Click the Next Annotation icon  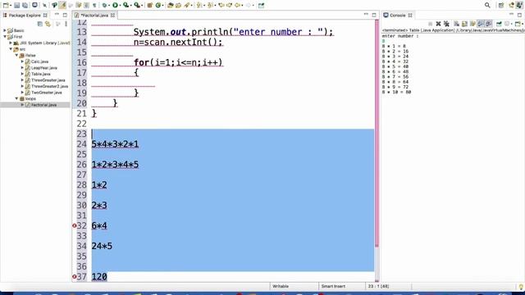[199, 6]
